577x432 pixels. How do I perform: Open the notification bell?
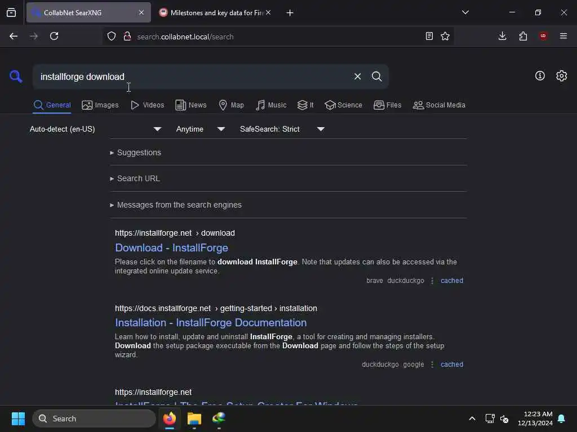(x=561, y=418)
